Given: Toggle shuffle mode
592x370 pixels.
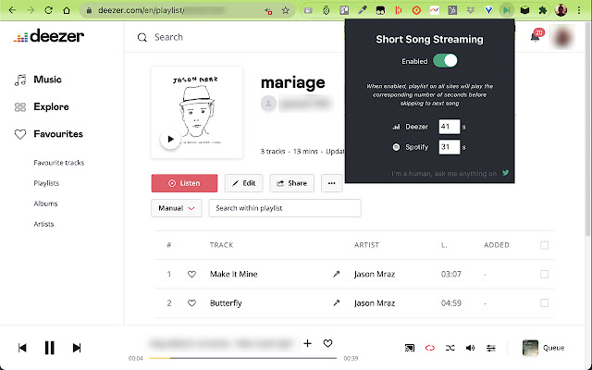Looking at the screenshot, I should point(450,348).
